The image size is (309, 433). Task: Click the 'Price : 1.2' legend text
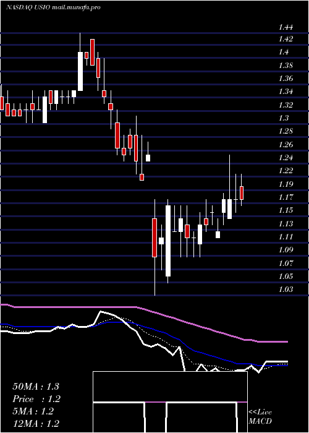(36, 399)
